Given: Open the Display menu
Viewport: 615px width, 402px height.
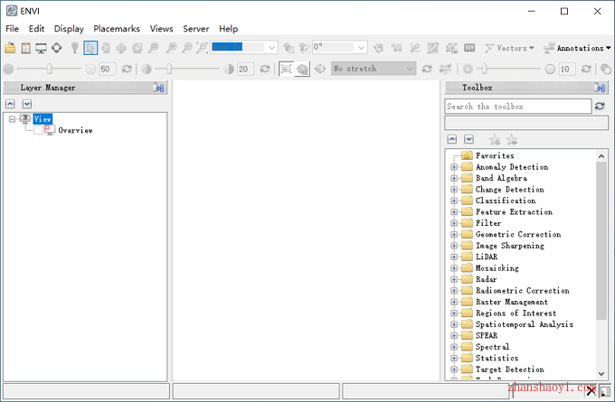Looking at the screenshot, I should (x=69, y=29).
